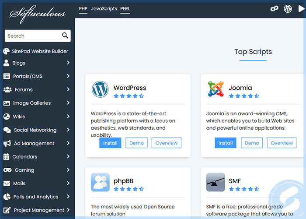Install WordPress

(x=110, y=143)
